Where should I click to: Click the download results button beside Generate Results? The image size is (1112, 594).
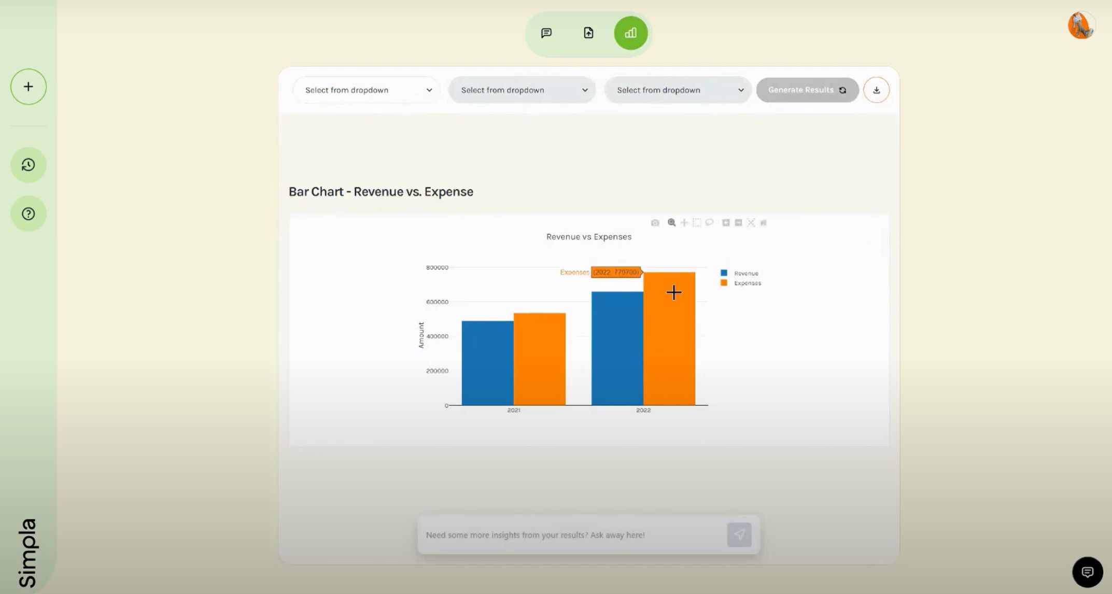[x=876, y=90]
